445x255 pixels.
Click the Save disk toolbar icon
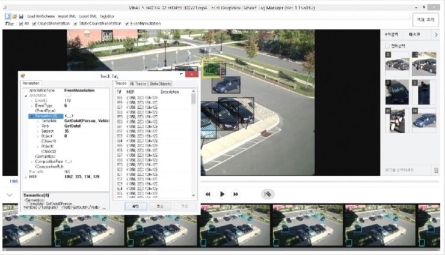pyautogui.click(x=20, y=16)
